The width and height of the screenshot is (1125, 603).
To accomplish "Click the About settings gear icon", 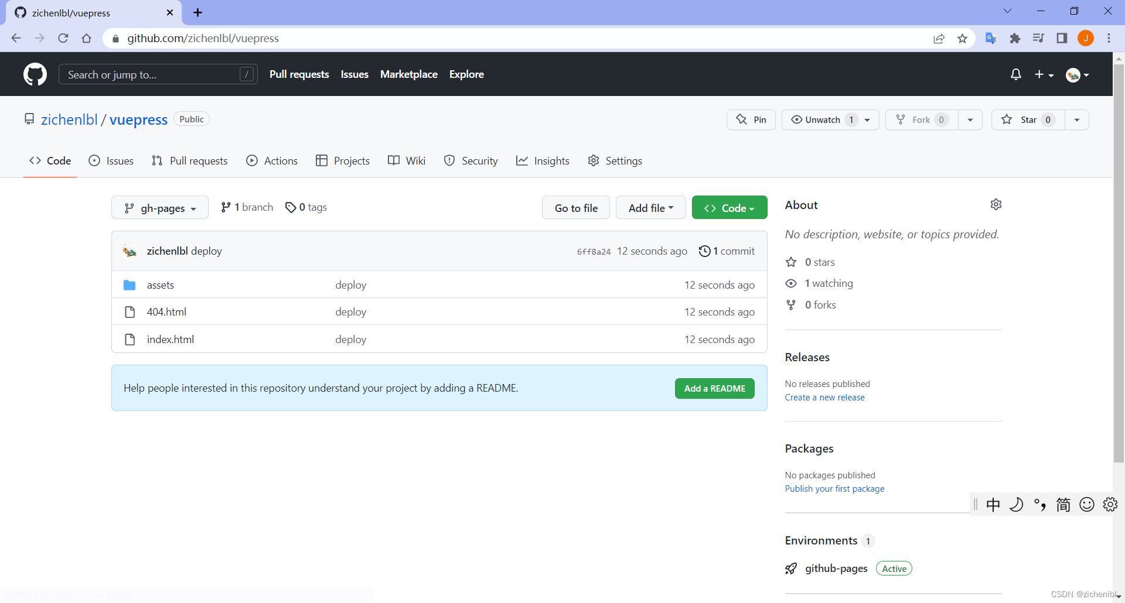I will tap(996, 204).
